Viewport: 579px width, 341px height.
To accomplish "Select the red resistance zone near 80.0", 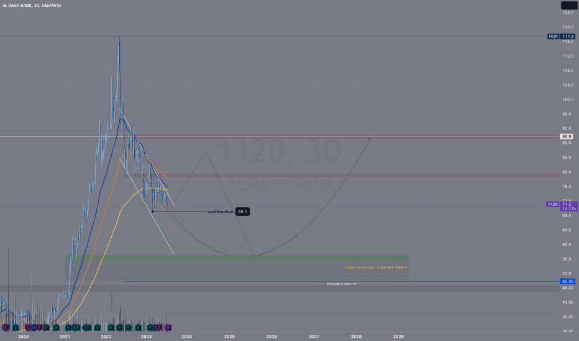I will (x=342, y=175).
